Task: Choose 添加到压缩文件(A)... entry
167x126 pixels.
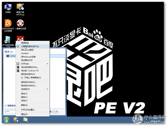Action: coord(33,67)
